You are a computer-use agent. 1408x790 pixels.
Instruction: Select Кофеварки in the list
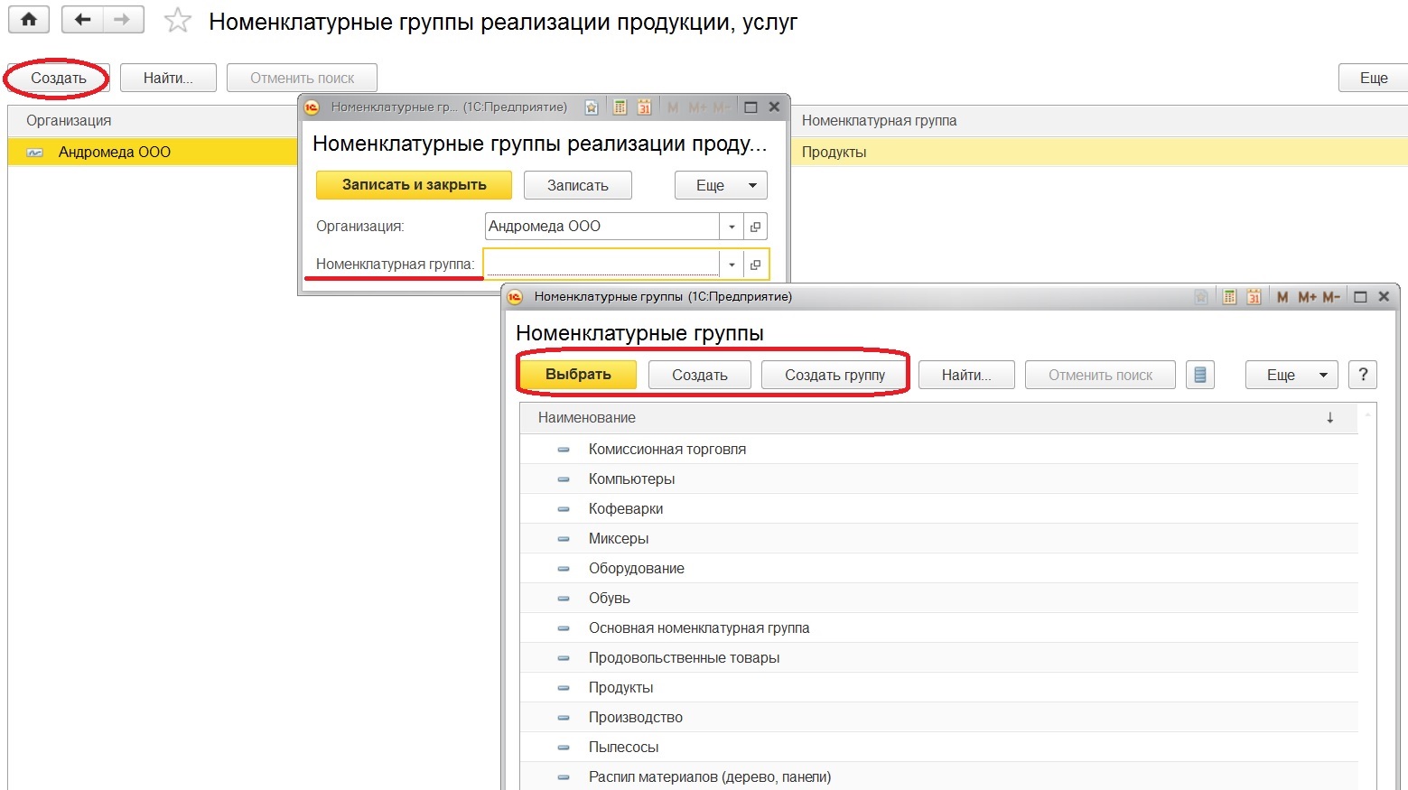tap(939, 508)
